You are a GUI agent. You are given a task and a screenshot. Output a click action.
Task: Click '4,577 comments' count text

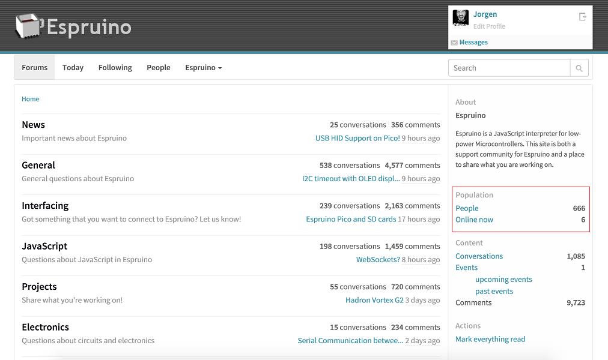coord(412,165)
